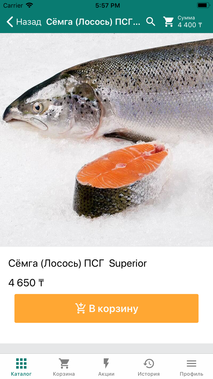
Task: Tap the Корзина cart icon in tab bar
Action: [x=64, y=363]
